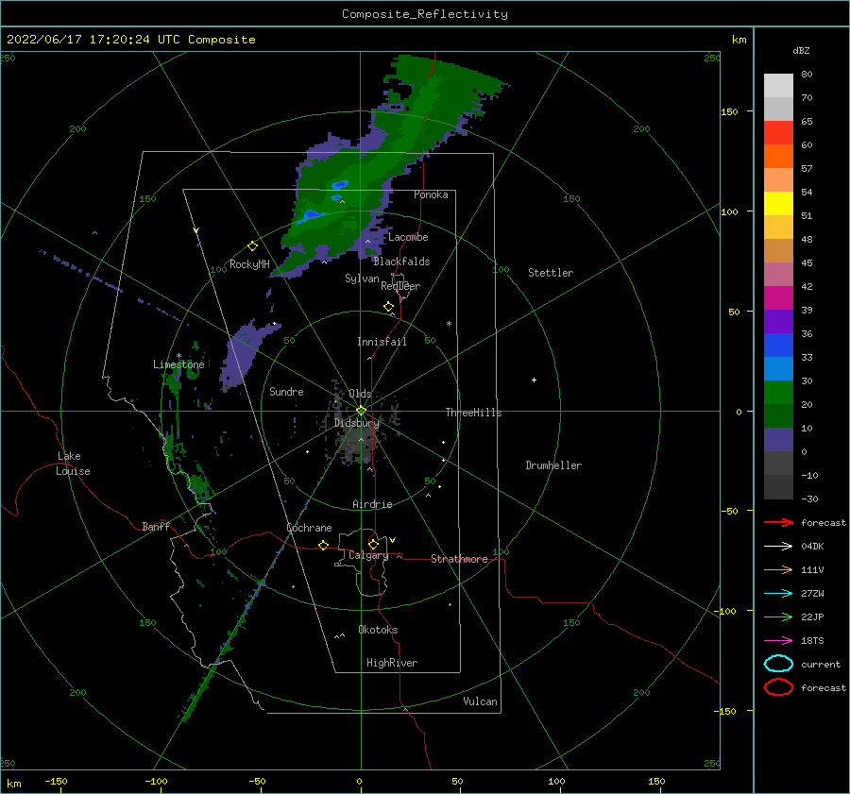Click the orange 111V arrow icon
850x794 pixels.
click(778, 569)
